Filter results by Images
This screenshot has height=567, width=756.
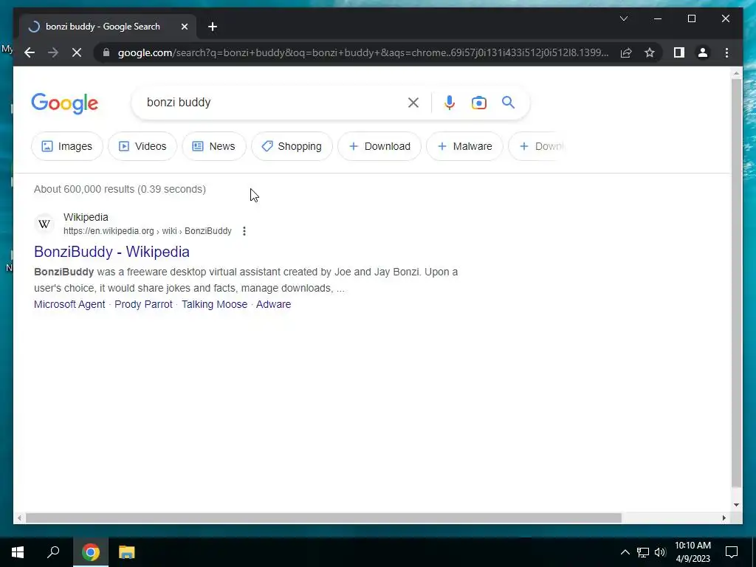click(x=67, y=146)
